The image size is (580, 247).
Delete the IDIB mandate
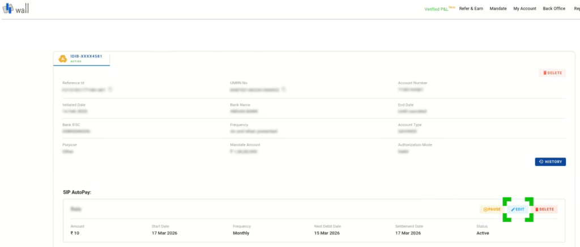tap(552, 73)
